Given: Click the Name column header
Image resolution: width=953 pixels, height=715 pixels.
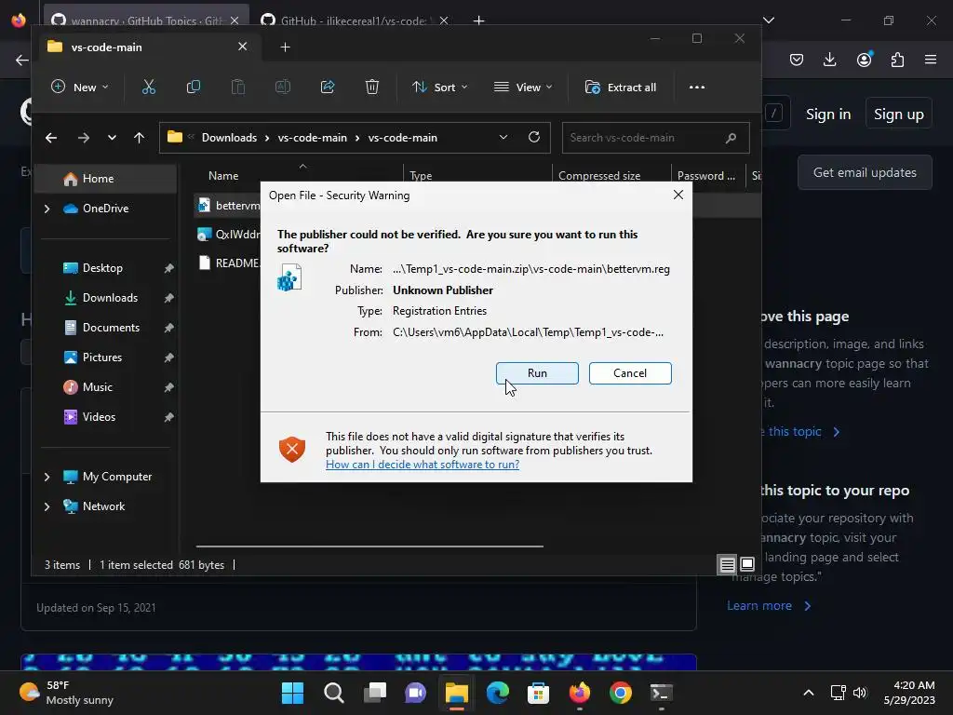Looking at the screenshot, I should (x=223, y=176).
